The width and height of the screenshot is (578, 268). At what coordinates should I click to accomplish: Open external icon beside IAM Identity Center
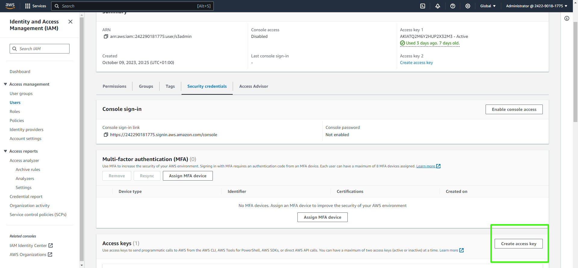click(51, 245)
